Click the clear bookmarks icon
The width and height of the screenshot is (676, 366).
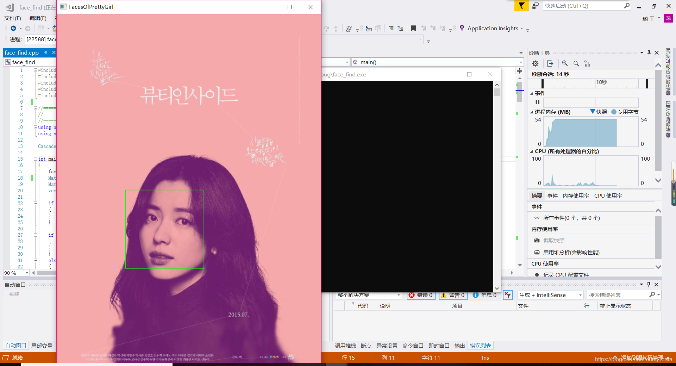pyautogui.click(x=443, y=29)
